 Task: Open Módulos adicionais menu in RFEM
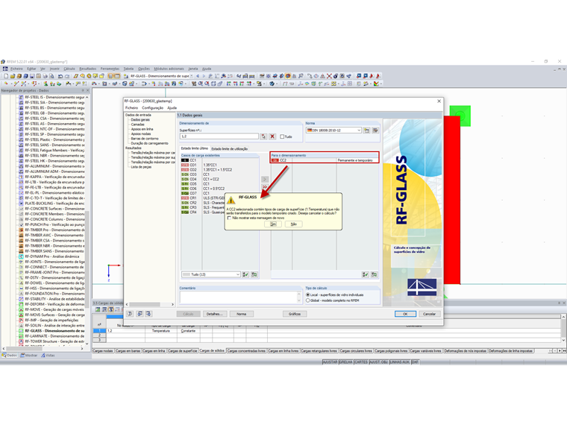click(x=169, y=69)
